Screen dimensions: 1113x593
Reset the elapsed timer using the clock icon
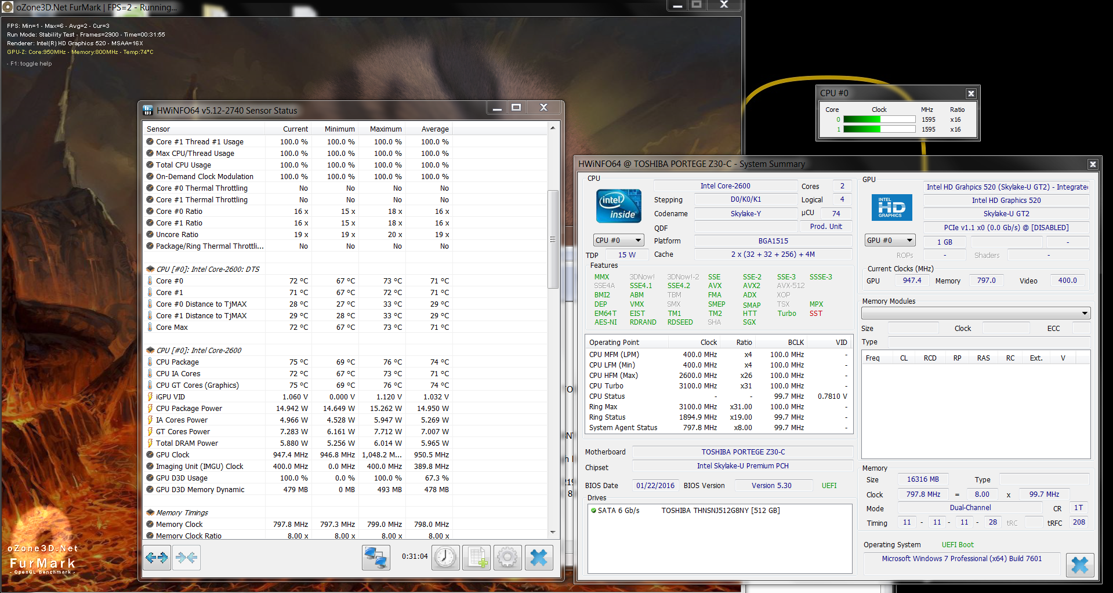click(x=445, y=558)
